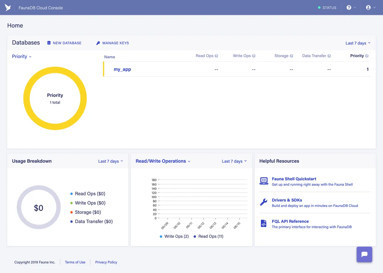Click the Fauna Shell Quickstart laptop icon
383x273 pixels.
(264, 181)
